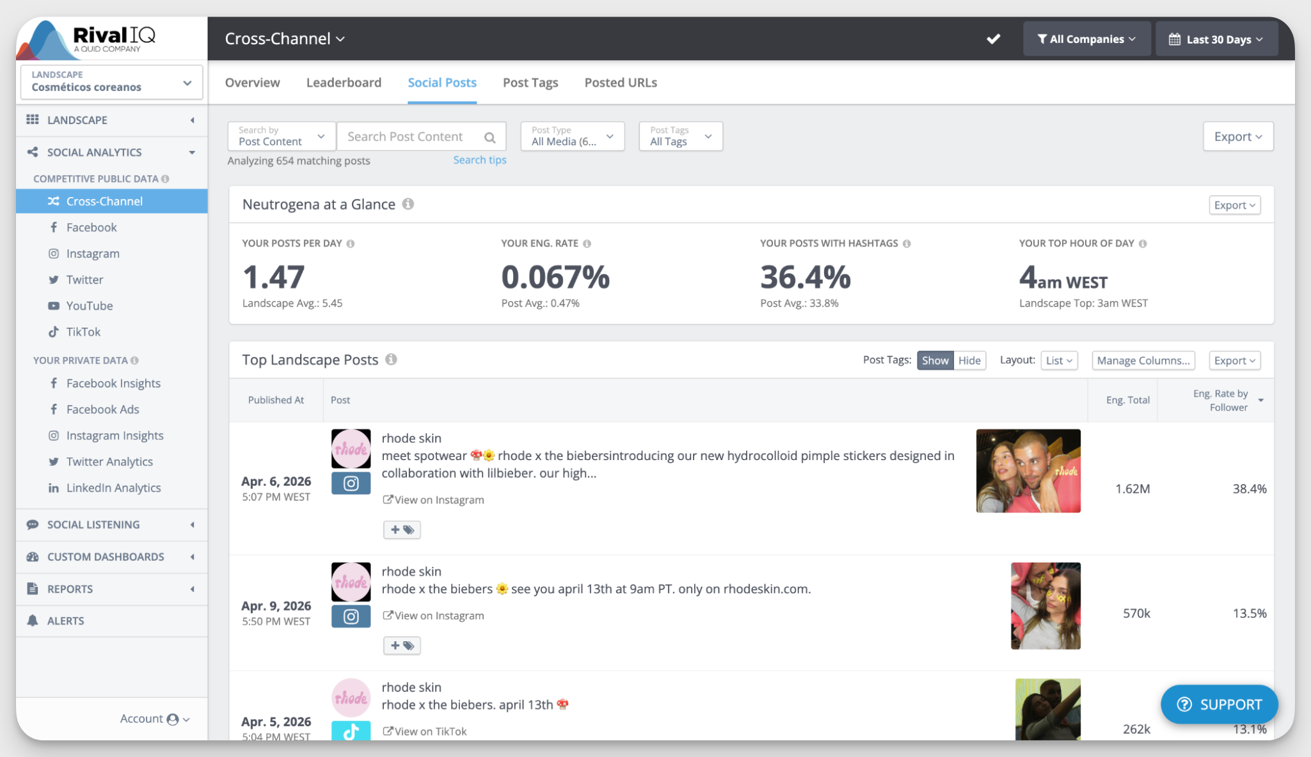Open the Alerts section
1311x757 pixels.
click(x=65, y=621)
